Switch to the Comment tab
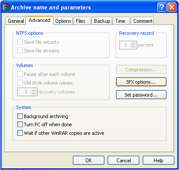 142,21
